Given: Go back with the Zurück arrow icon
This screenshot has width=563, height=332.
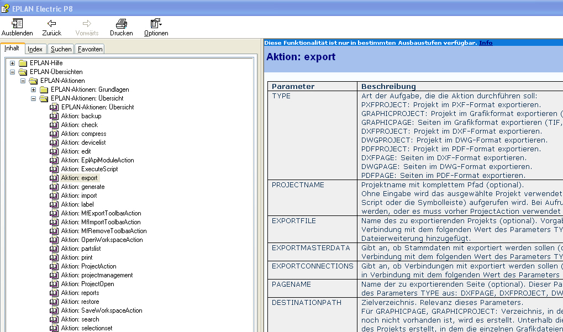Looking at the screenshot, I should [x=52, y=24].
